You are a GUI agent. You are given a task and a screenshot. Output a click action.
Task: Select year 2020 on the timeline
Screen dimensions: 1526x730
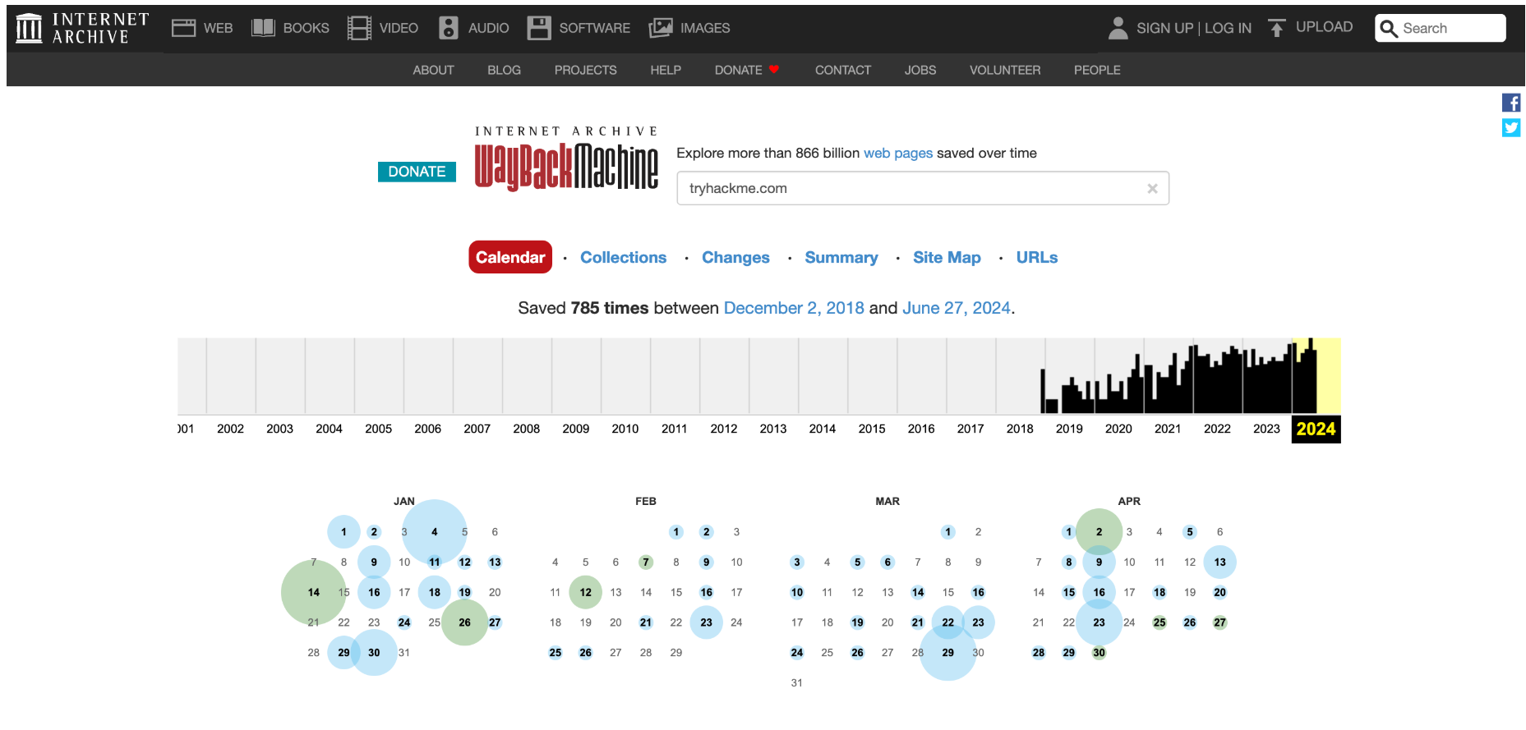point(1118,429)
